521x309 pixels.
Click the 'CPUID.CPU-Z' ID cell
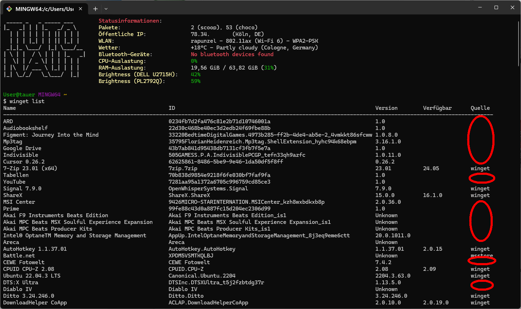pyautogui.click(x=186, y=269)
